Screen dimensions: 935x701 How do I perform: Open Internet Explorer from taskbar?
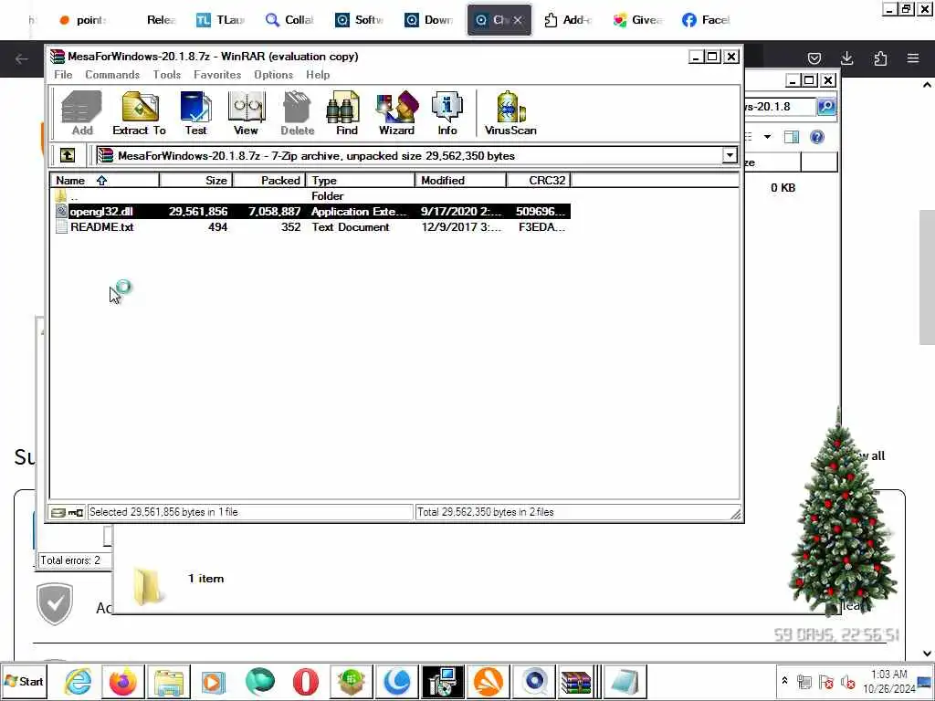78,681
